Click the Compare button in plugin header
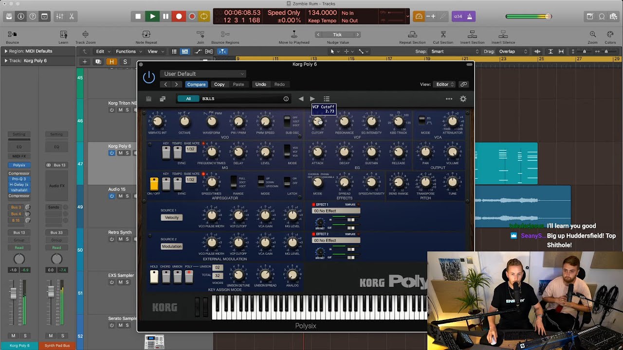The image size is (623, 350). click(x=196, y=84)
